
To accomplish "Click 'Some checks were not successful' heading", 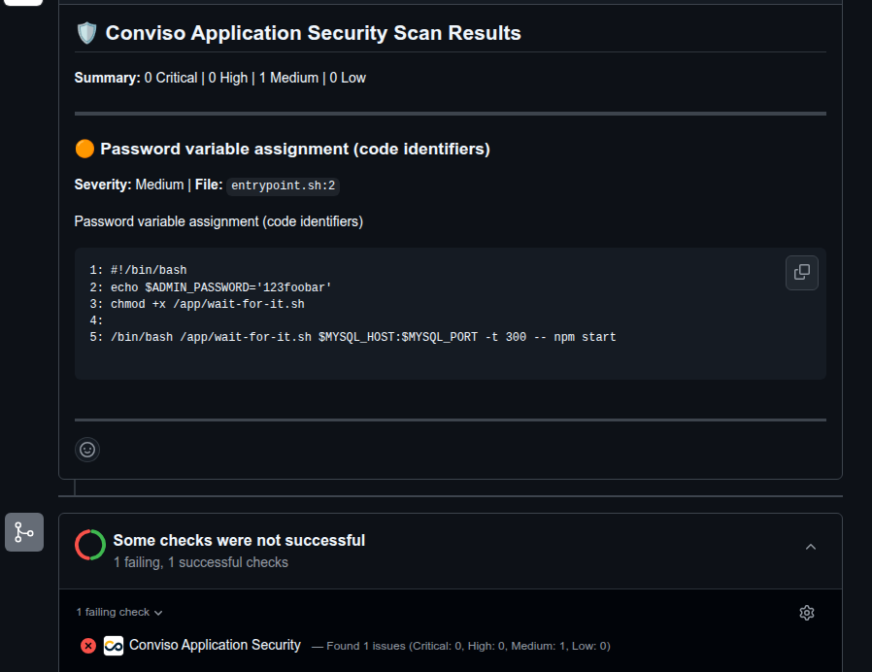I will 239,540.
